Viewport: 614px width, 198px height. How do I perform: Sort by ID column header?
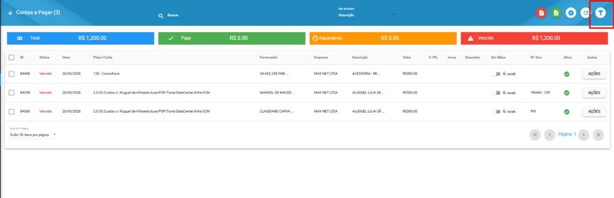click(22, 57)
